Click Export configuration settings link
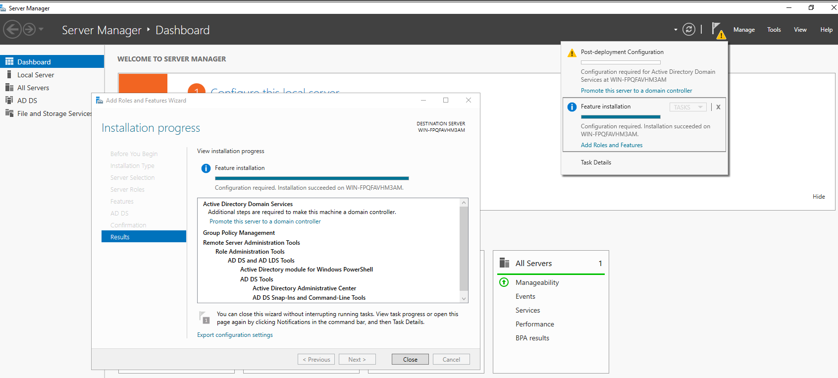838x378 pixels. (235, 335)
